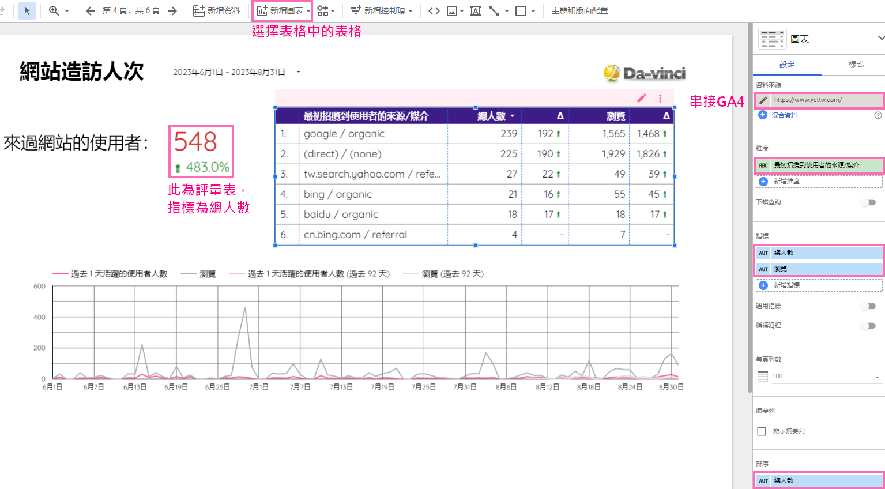The image size is (885, 489).
Task: Click the table chart type icon
Action: click(772, 39)
